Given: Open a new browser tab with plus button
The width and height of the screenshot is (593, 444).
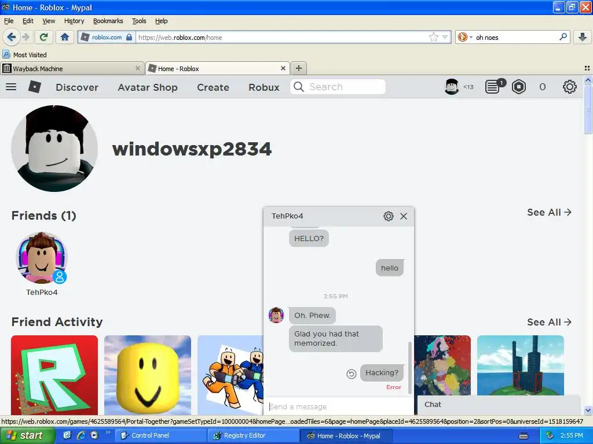Looking at the screenshot, I should [x=299, y=68].
